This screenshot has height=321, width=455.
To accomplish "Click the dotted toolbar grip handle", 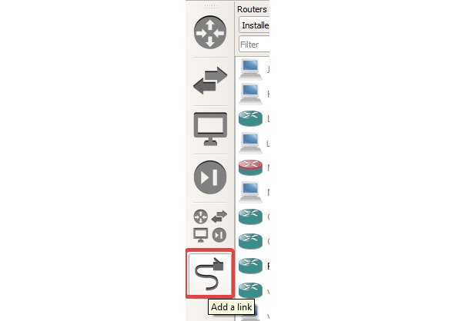I will coord(211,7).
